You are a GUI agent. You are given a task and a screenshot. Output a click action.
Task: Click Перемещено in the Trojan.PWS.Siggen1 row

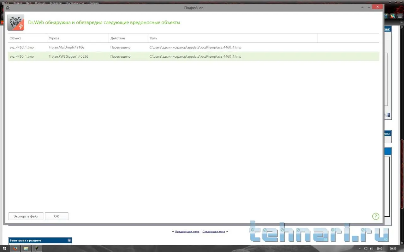coord(120,56)
